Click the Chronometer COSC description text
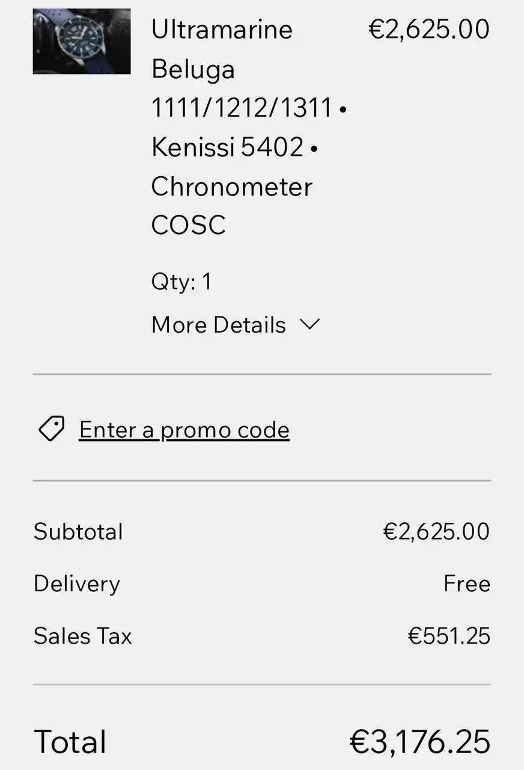 click(x=232, y=206)
